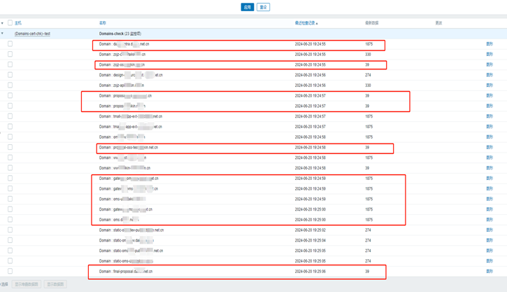Click the 最新数据 column header
The image size is (507, 292).
tap(371, 23)
